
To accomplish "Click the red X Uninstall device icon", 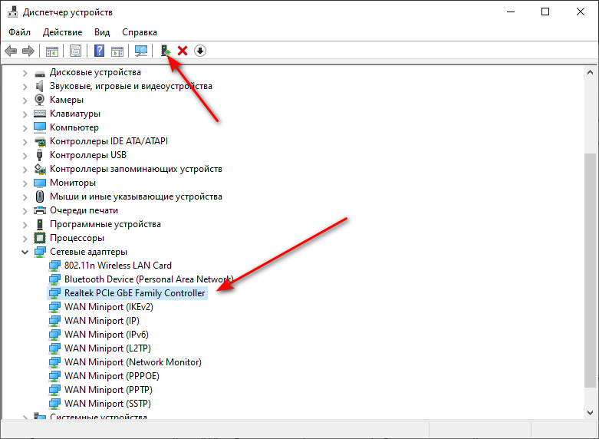I will (x=183, y=51).
